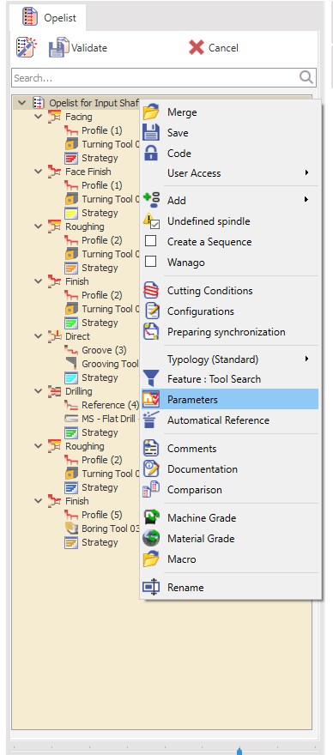Click the Grooving Tool icon in tree
This screenshot has width=333, height=755.
(71, 364)
